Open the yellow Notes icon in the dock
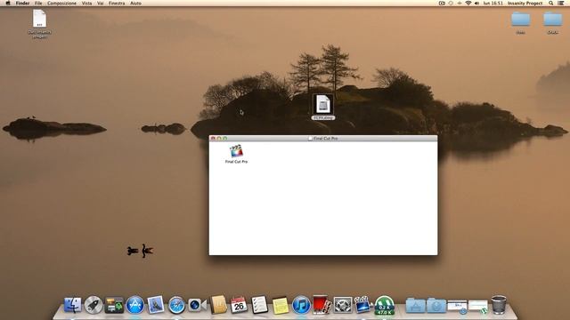Screen dimensions: 570x320 pos(281,306)
